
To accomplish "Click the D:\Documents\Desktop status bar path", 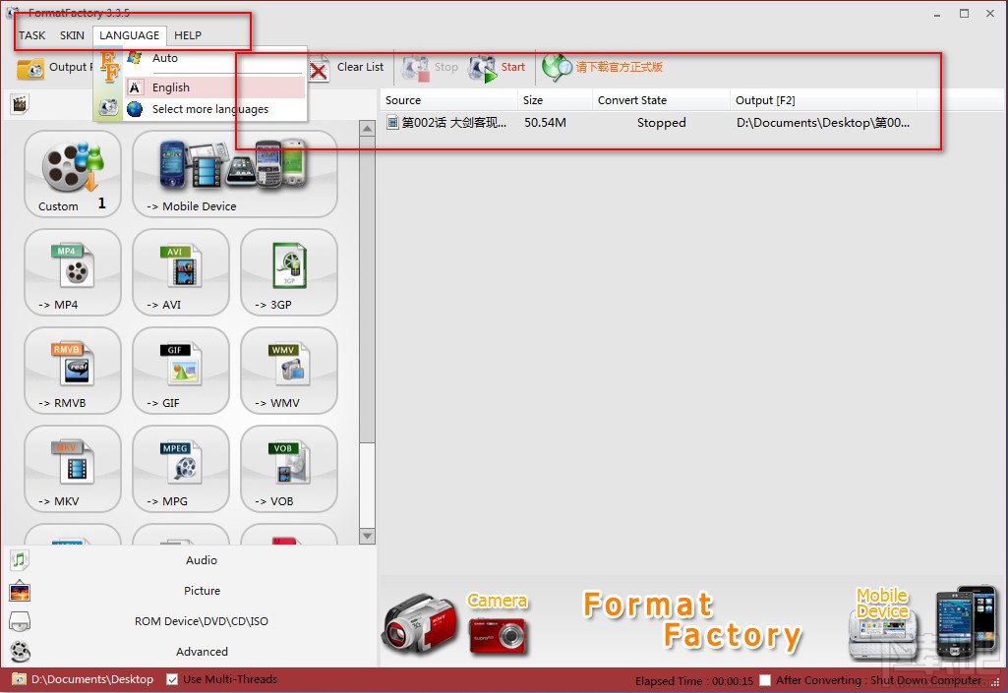I will coord(92,679).
